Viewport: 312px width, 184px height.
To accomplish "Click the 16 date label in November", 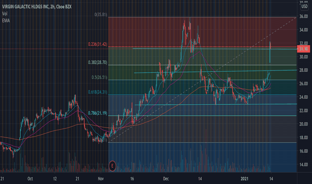I will [132, 179].
